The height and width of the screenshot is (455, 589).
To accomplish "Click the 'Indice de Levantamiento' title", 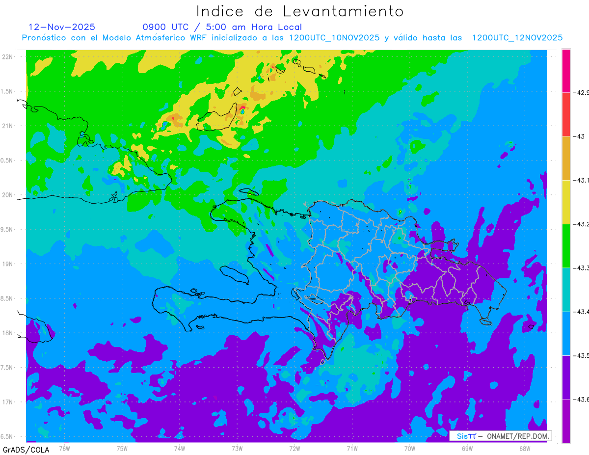I will click(x=300, y=11).
